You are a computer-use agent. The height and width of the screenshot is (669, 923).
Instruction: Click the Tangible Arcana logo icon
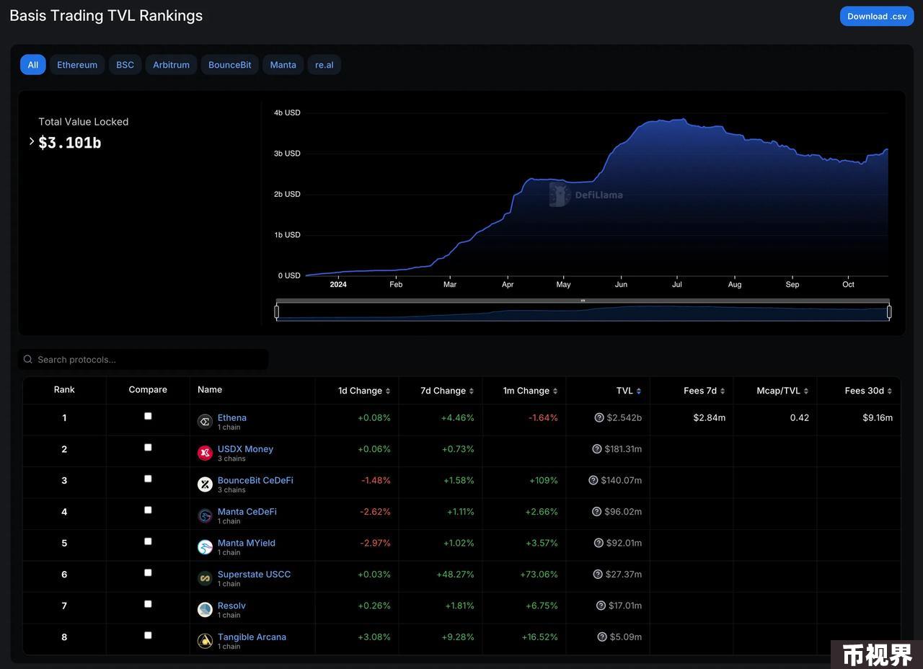205,641
